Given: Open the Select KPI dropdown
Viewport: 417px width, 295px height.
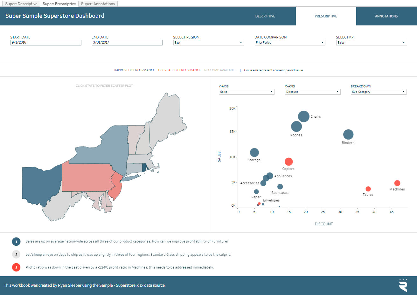Looking at the screenshot, I should click(371, 43).
